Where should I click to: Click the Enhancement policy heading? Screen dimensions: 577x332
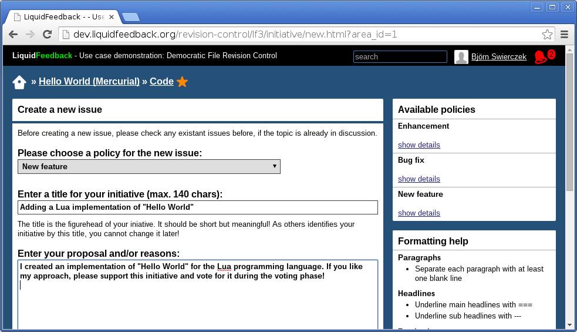pos(423,126)
